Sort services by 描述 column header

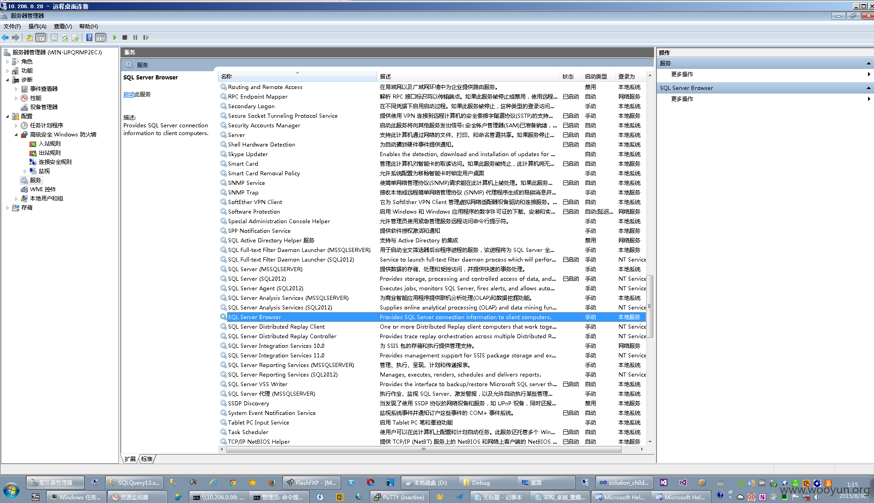pyautogui.click(x=469, y=76)
